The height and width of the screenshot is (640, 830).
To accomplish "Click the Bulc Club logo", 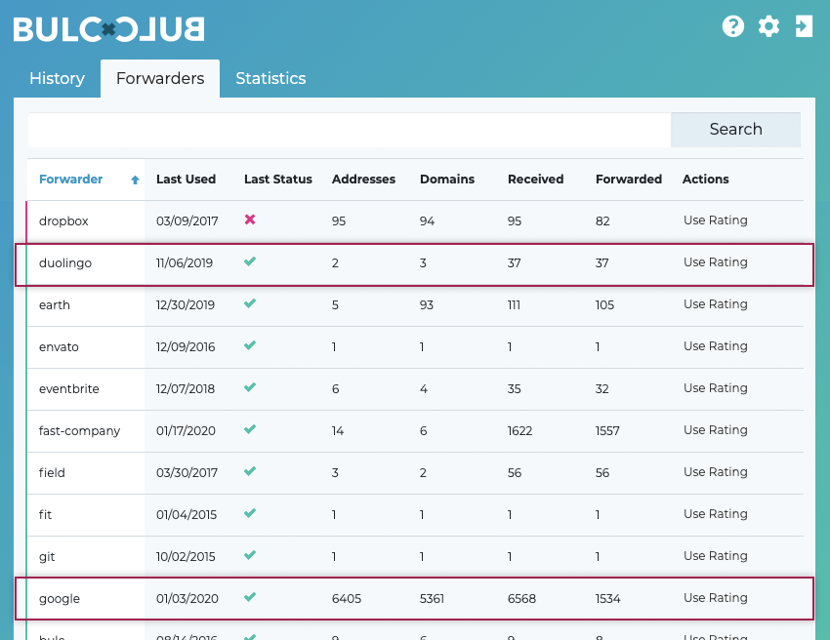I will [109, 29].
